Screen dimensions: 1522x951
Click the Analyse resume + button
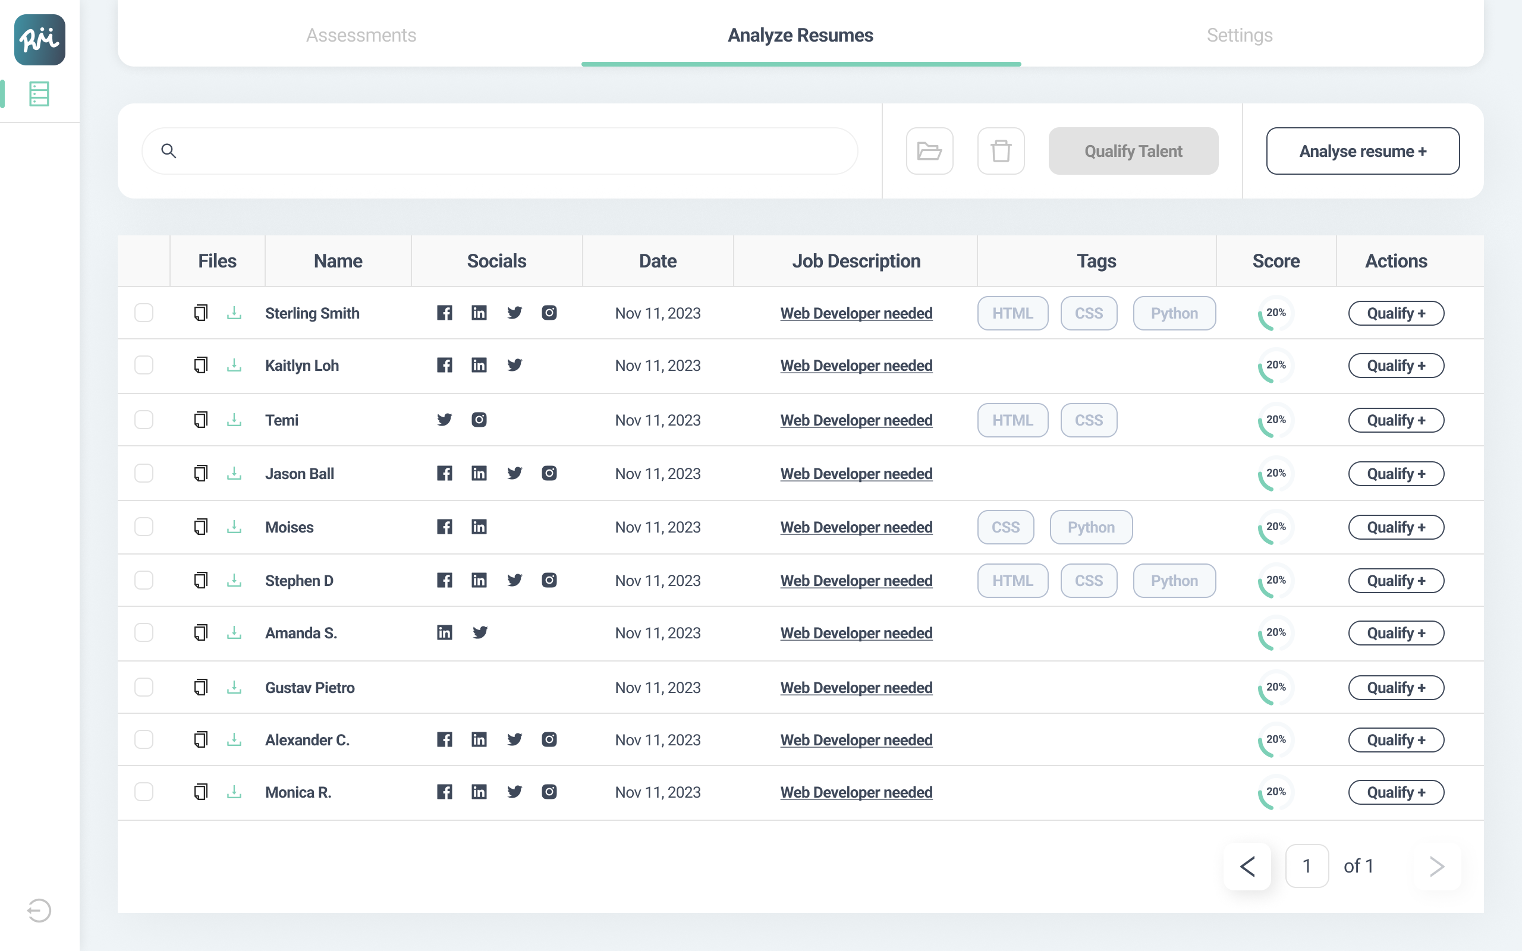(1362, 151)
